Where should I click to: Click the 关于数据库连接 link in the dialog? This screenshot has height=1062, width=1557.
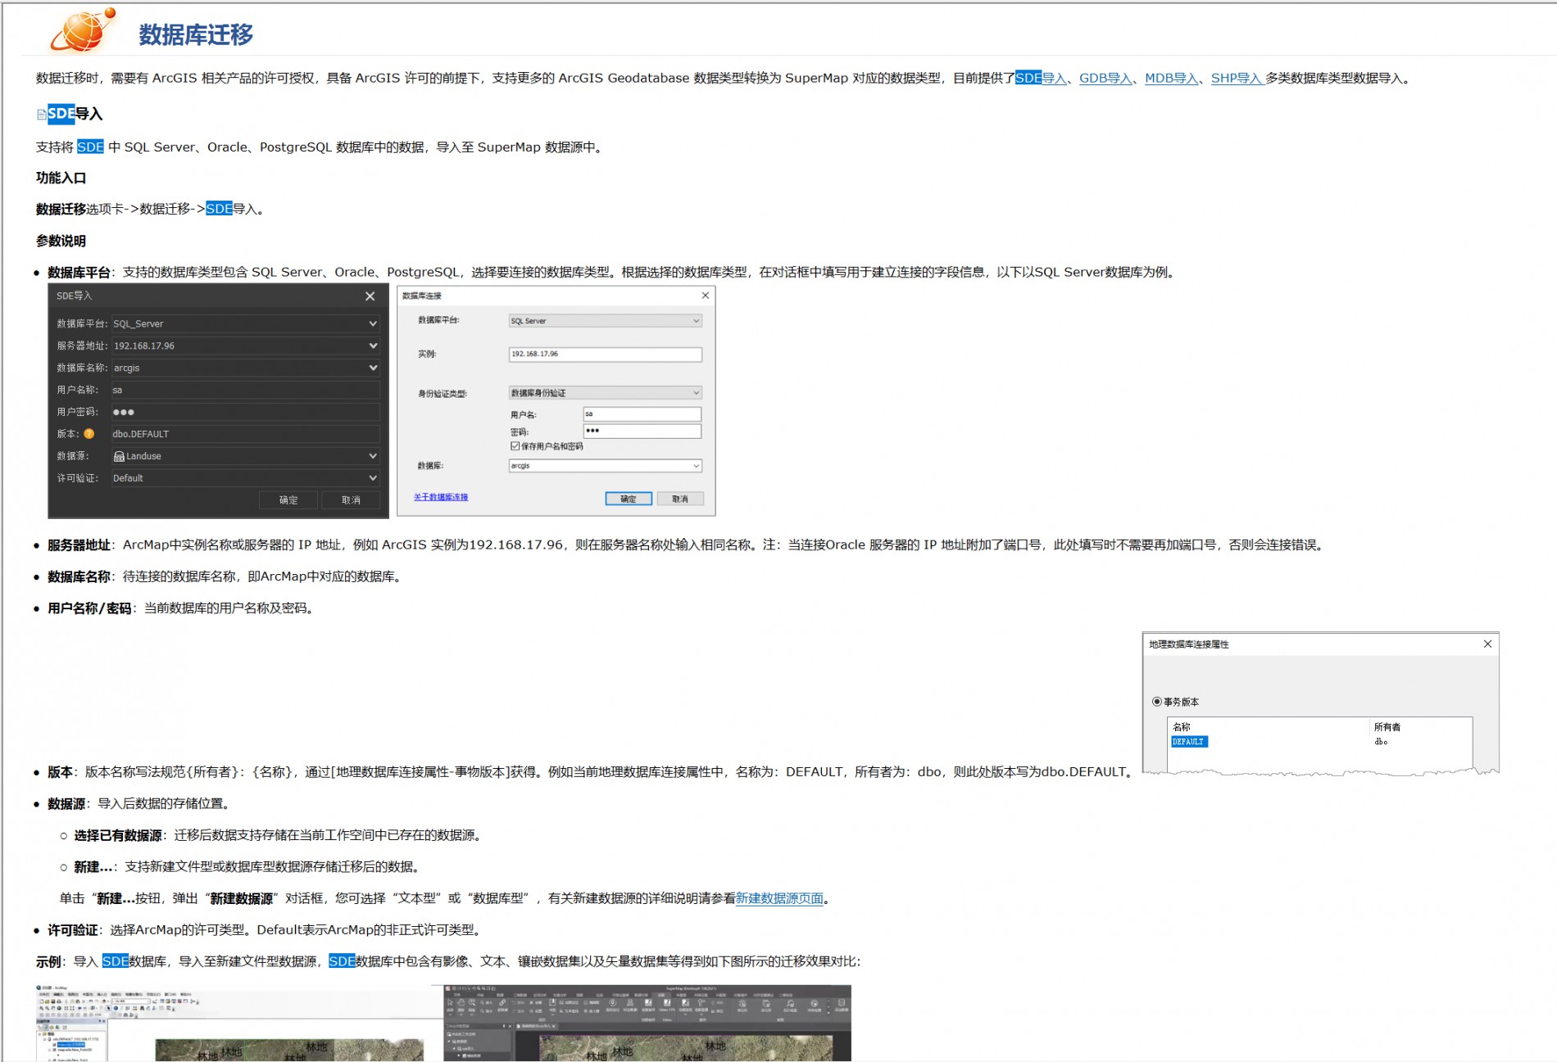pyautogui.click(x=441, y=497)
